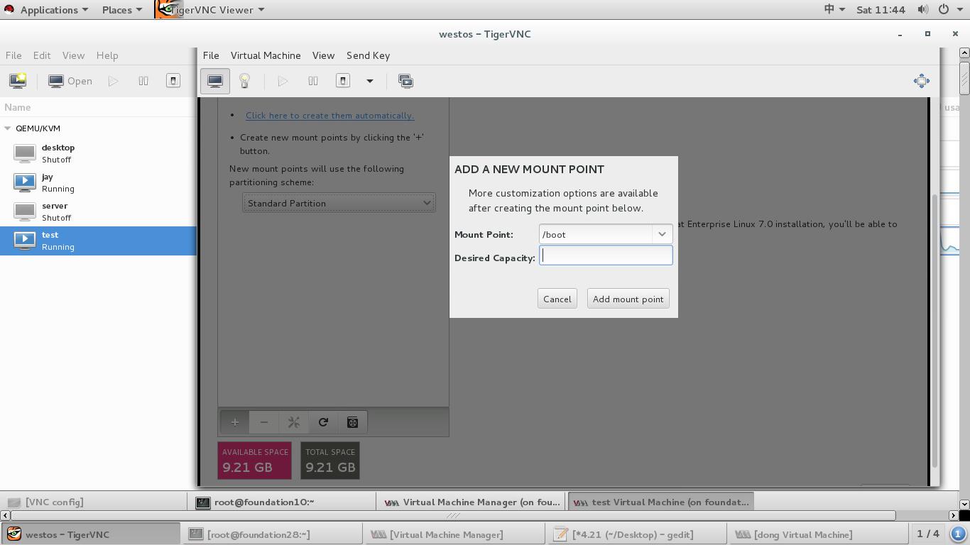
Task: Show the graphical console view
Action: click(x=214, y=81)
